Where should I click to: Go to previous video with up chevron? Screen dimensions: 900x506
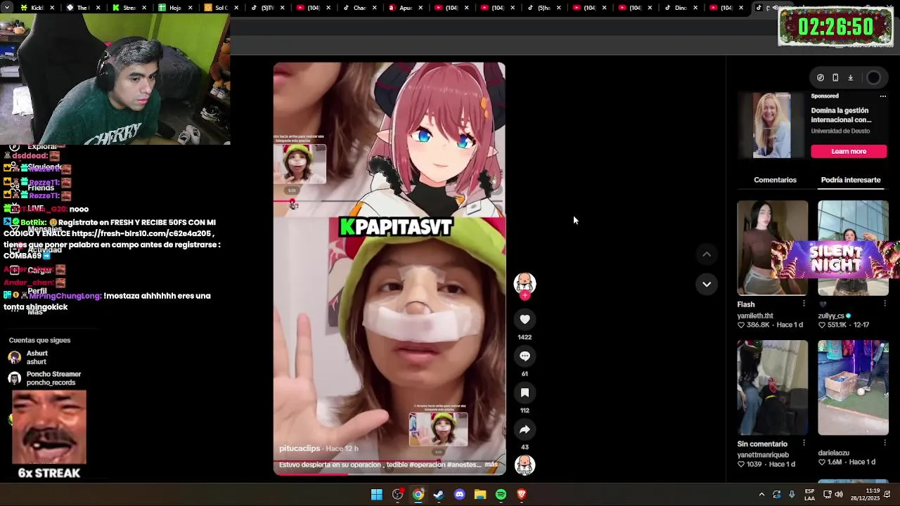point(707,254)
